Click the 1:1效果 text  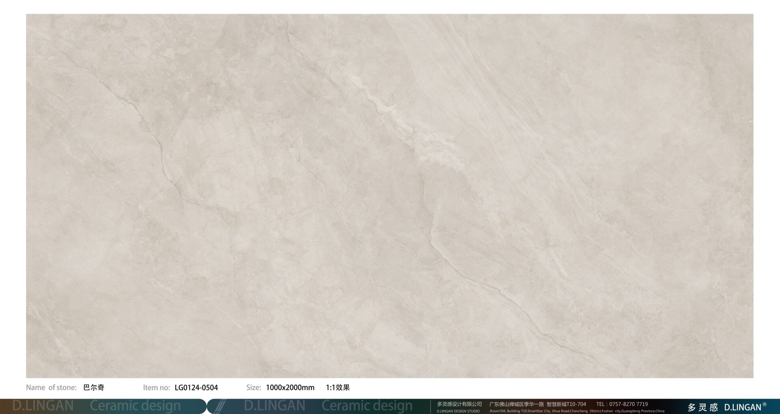click(x=338, y=388)
